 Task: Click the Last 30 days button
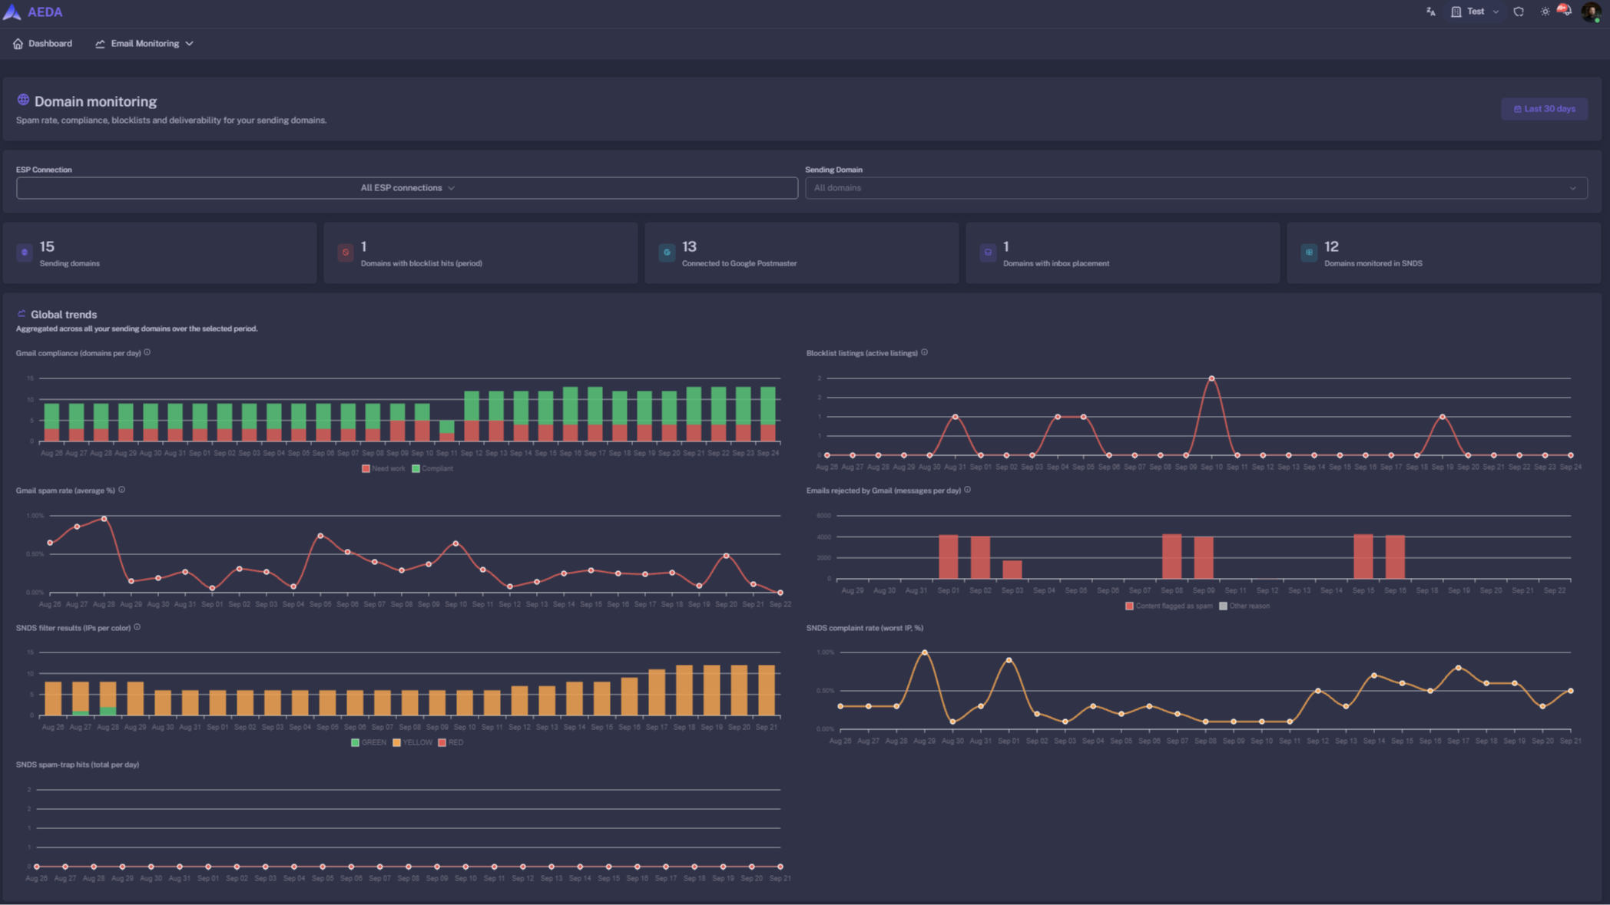pyautogui.click(x=1544, y=109)
